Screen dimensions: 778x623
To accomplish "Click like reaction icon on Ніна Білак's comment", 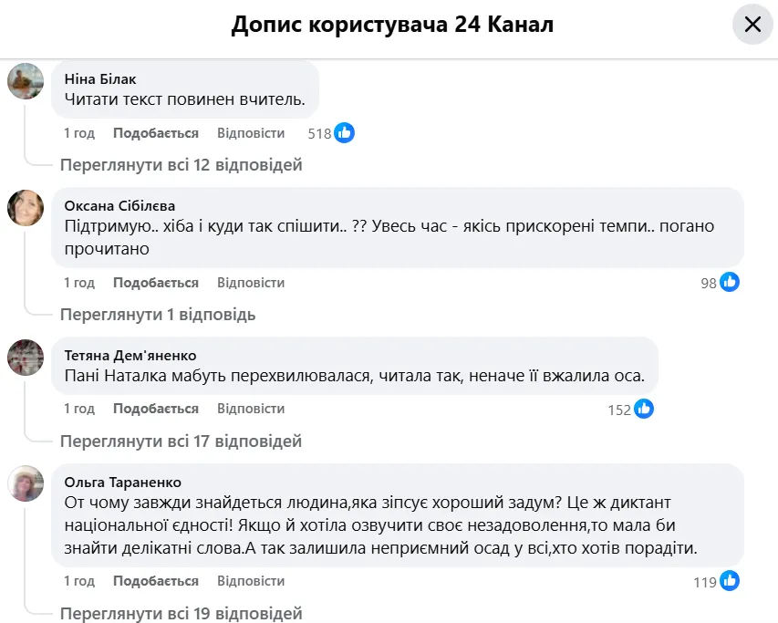I will click(344, 133).
